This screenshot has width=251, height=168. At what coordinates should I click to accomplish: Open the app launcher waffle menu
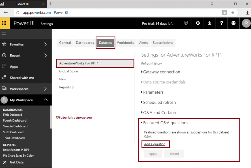4,23
